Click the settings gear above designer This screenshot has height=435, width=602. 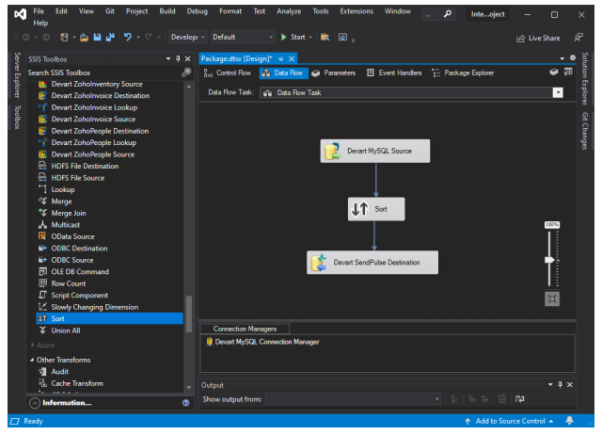click(573, 57)
